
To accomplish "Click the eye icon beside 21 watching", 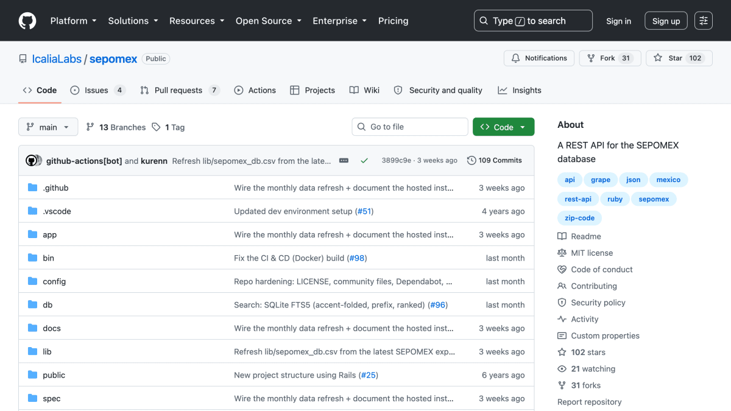I will coord(562,369).
